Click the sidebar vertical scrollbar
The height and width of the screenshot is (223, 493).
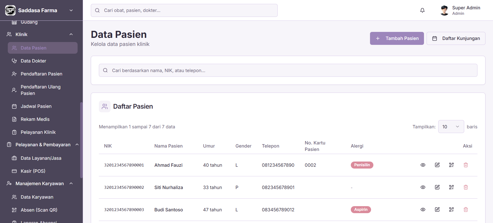tap(81, 140)
